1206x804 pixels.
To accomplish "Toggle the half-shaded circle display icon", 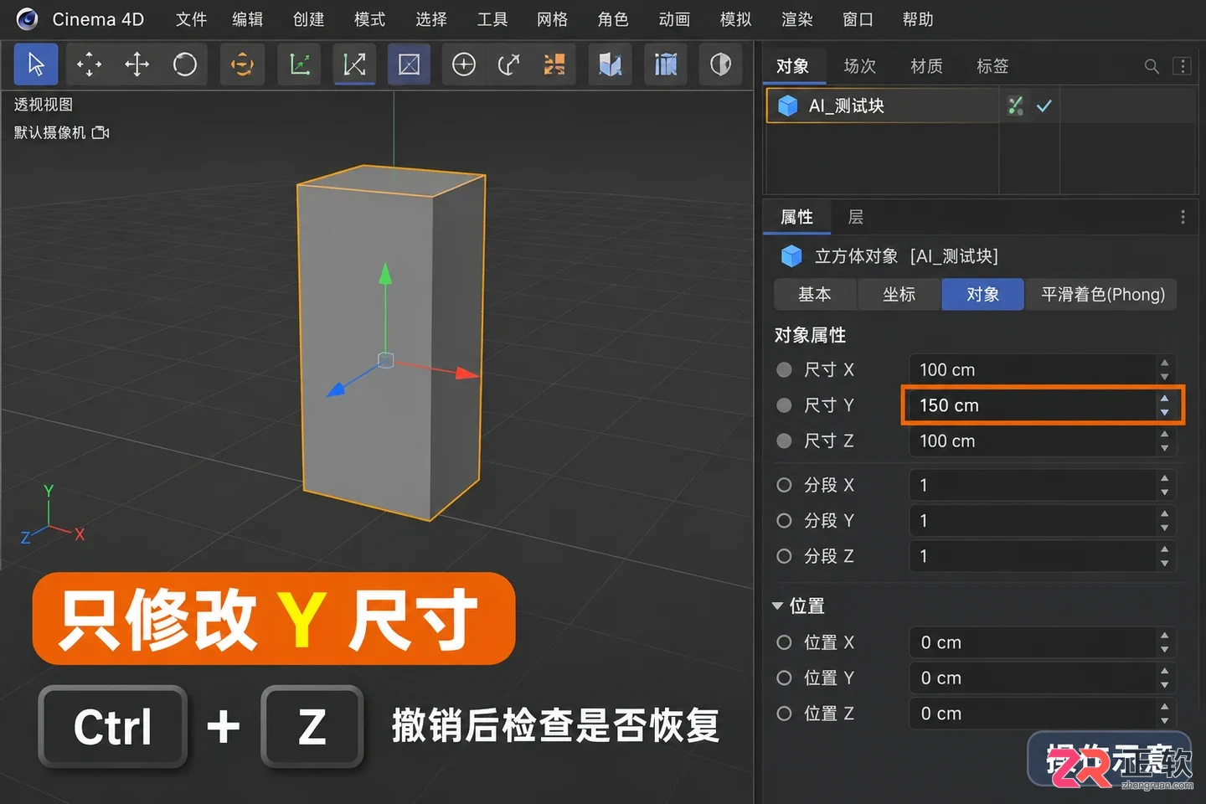I will pyautogui.click(x=720, y=64).
